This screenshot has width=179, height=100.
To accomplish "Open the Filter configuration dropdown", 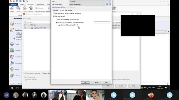I will click(87, 4).
